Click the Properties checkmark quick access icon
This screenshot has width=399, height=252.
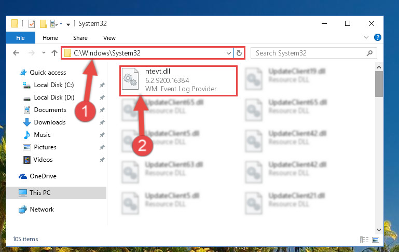[32, 24]
